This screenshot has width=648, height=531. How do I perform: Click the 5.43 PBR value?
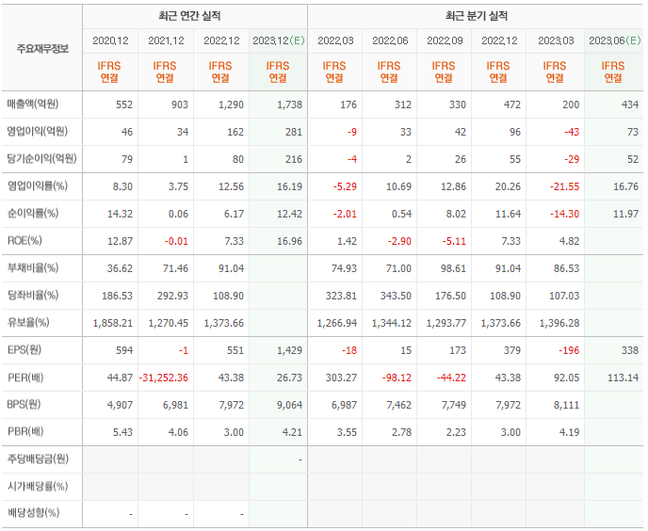(122, 432)
